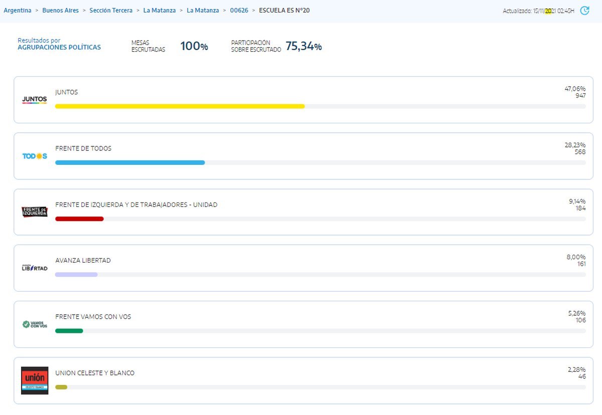Image resolution: width=602 pixels, height=415 pixels.
Task: Click the yellow JUNTOS progress bar
Action: (180, 106)
